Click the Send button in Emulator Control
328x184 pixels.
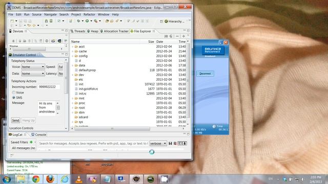(x=15, y=121)
